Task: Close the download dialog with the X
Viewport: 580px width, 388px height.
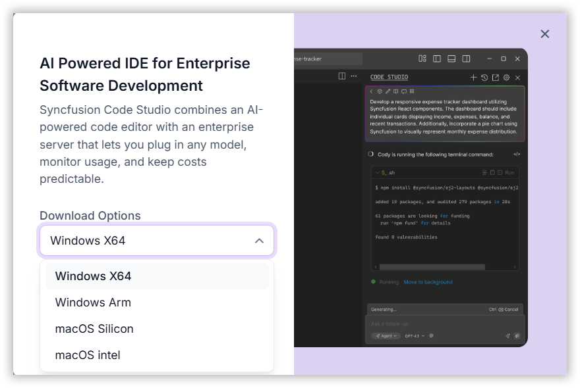Action: pyautogui.click(x=544, y=34)
